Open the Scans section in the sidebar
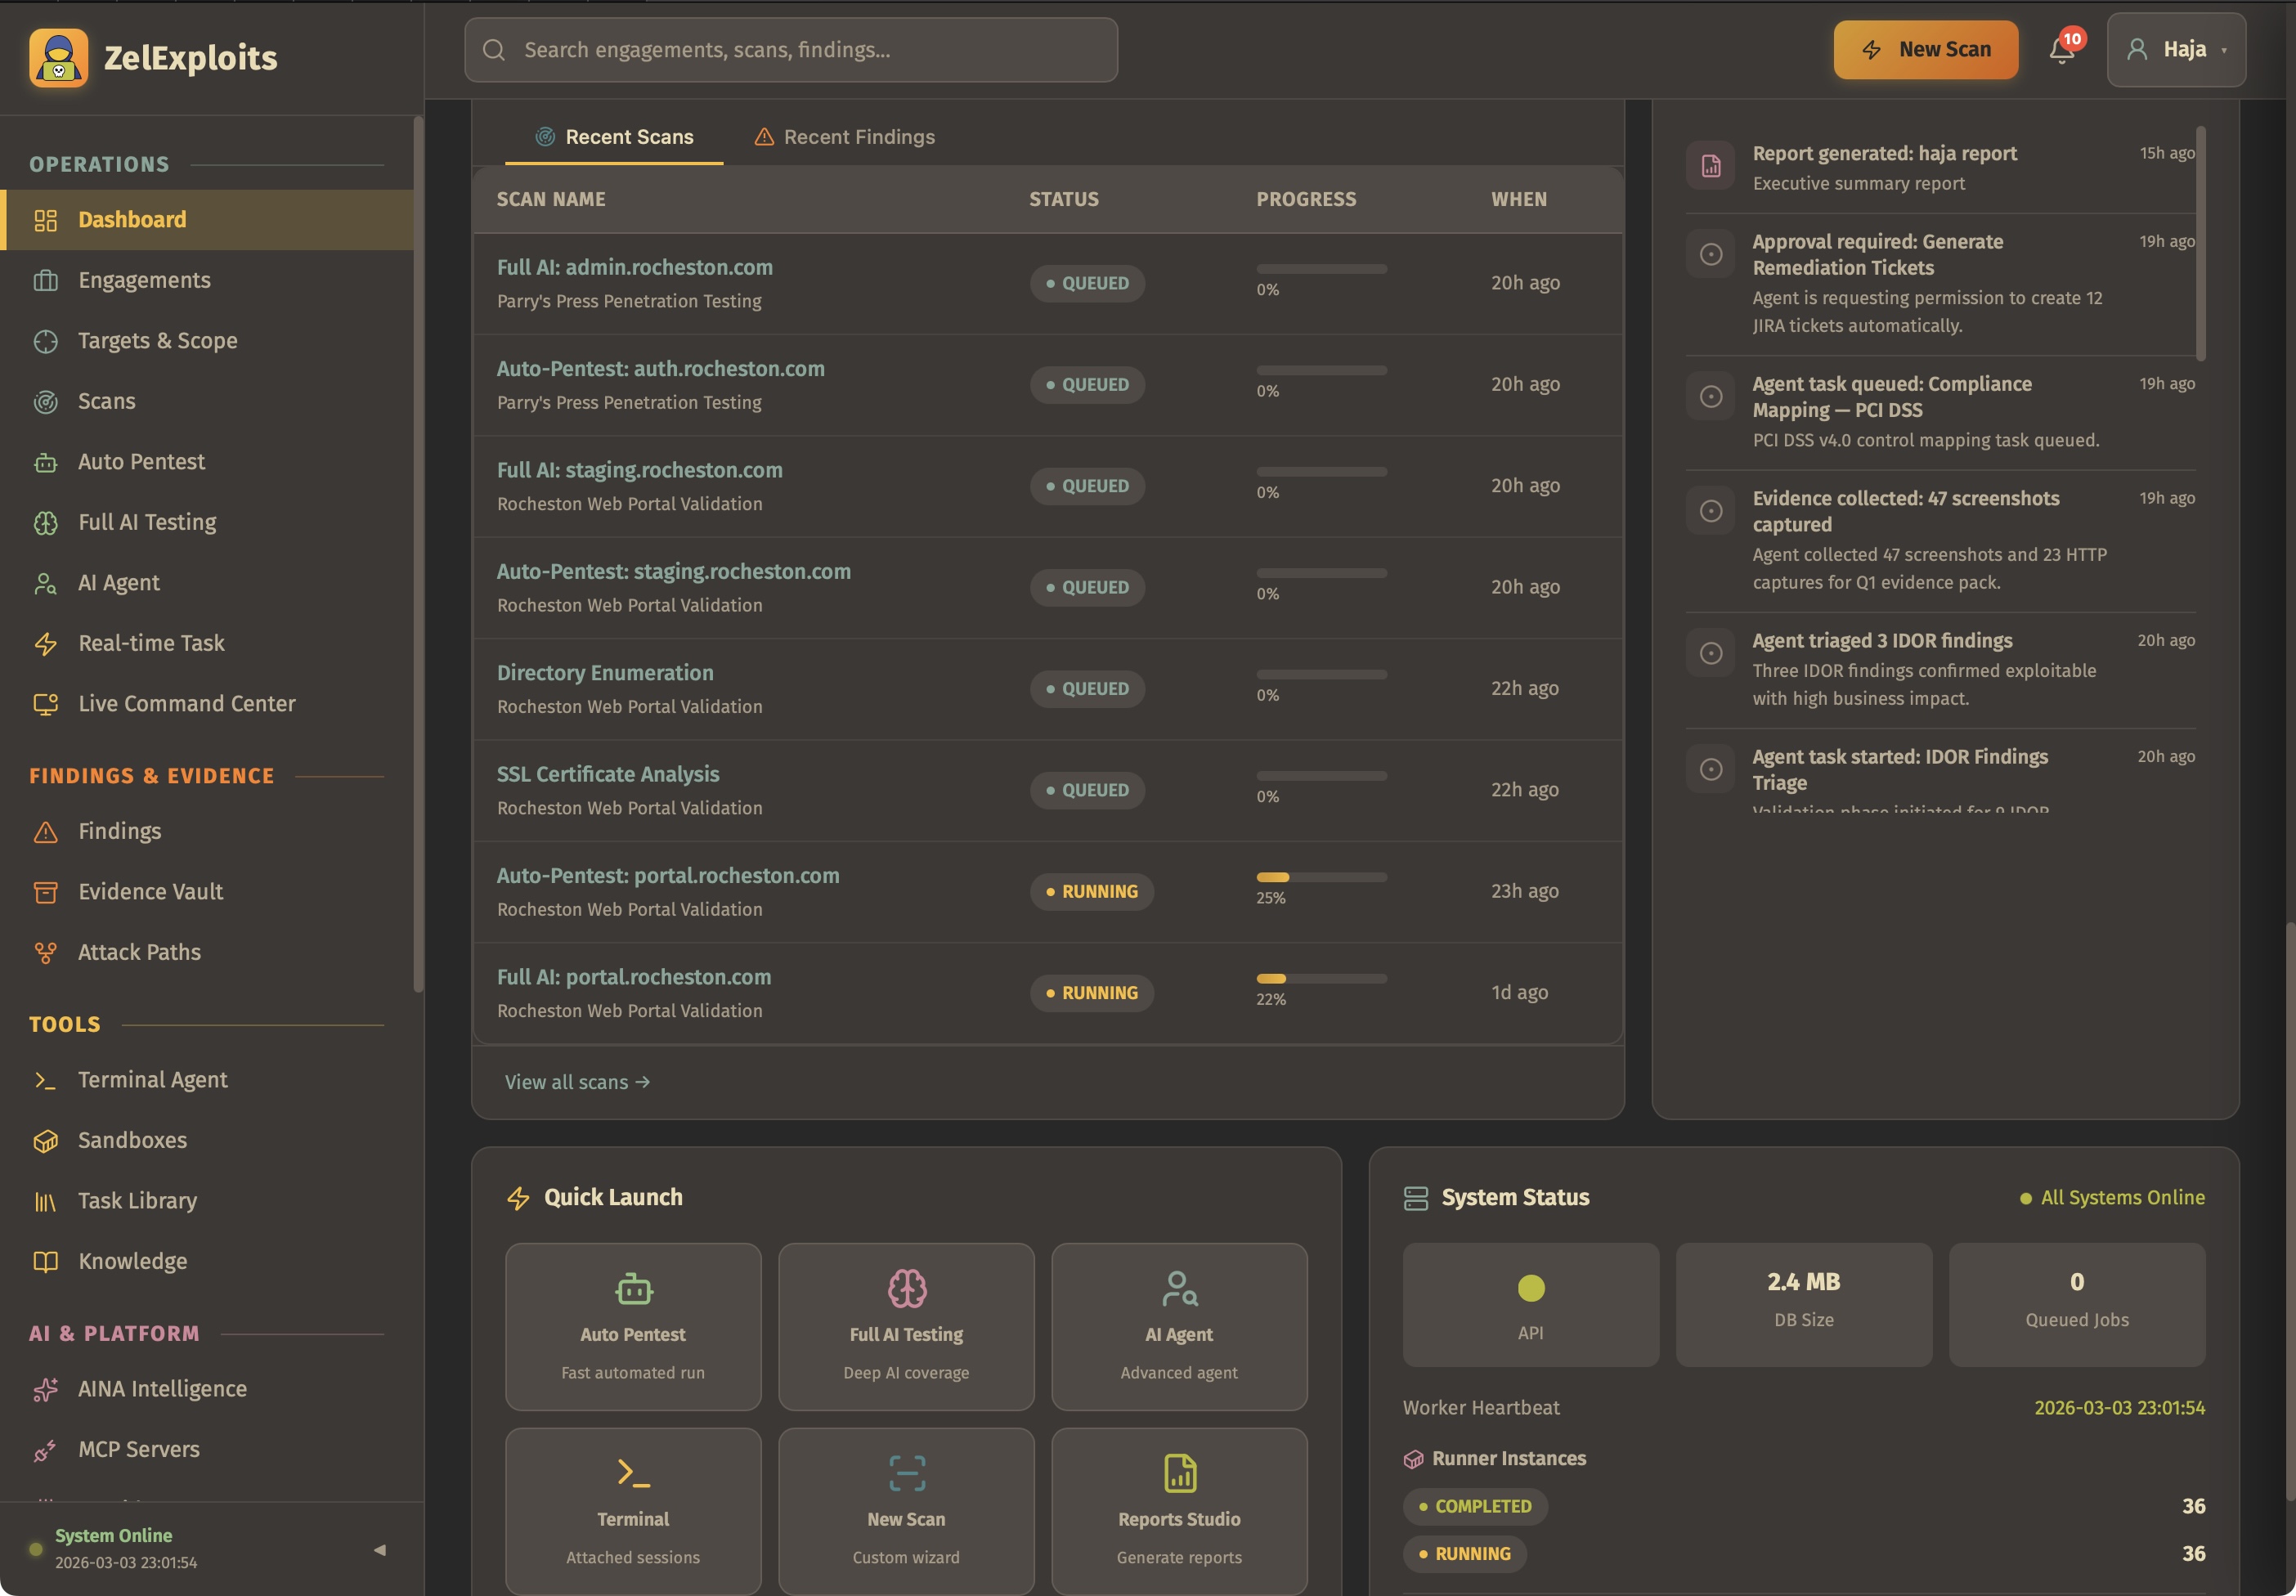 (x=106, y=401)
